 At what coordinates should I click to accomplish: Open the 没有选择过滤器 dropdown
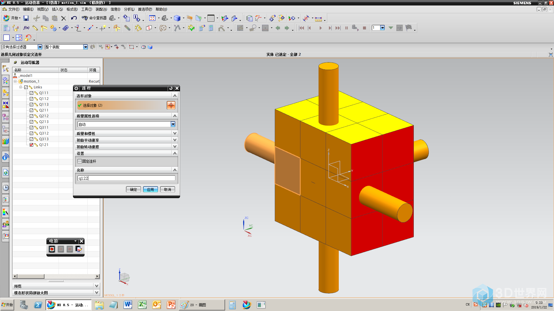(x=40, y=47)
